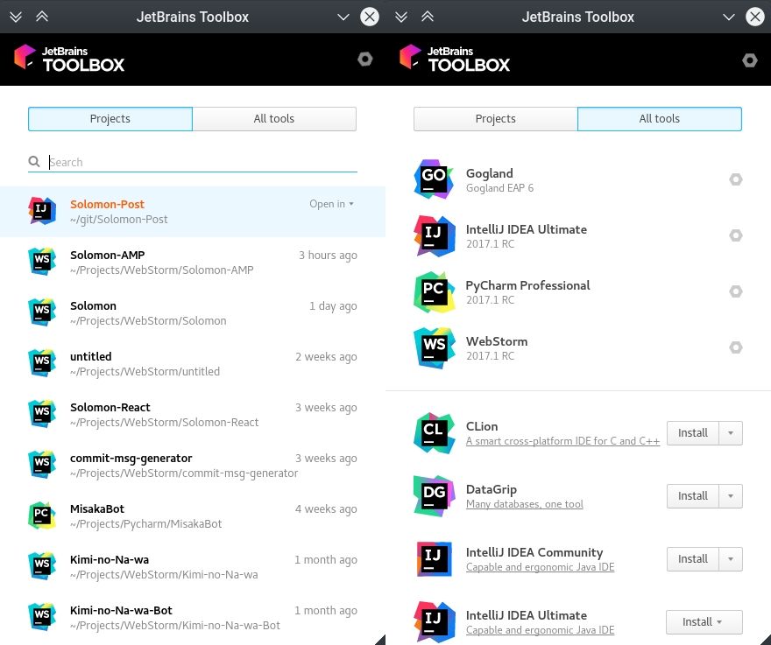Switch to the All tools tab on the left
The image size is (771, 645).
tap(274, 118)
